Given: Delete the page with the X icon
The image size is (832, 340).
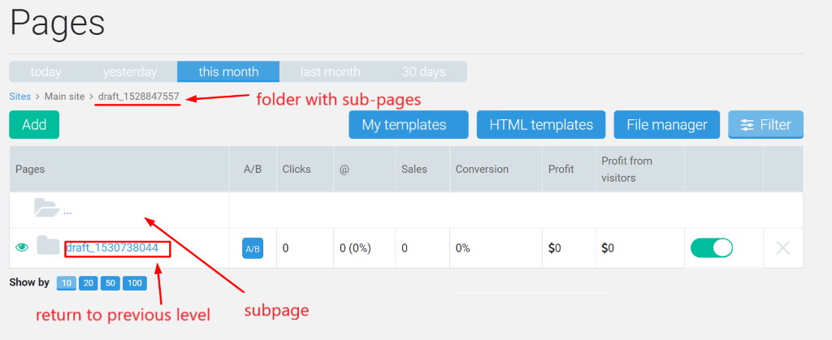Looking at the screenshot, I should pyautogui.click(x=782, y=247).
